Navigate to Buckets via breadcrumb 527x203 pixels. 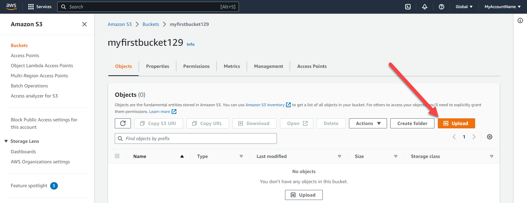pyautogui.click(x=151, y=24)
